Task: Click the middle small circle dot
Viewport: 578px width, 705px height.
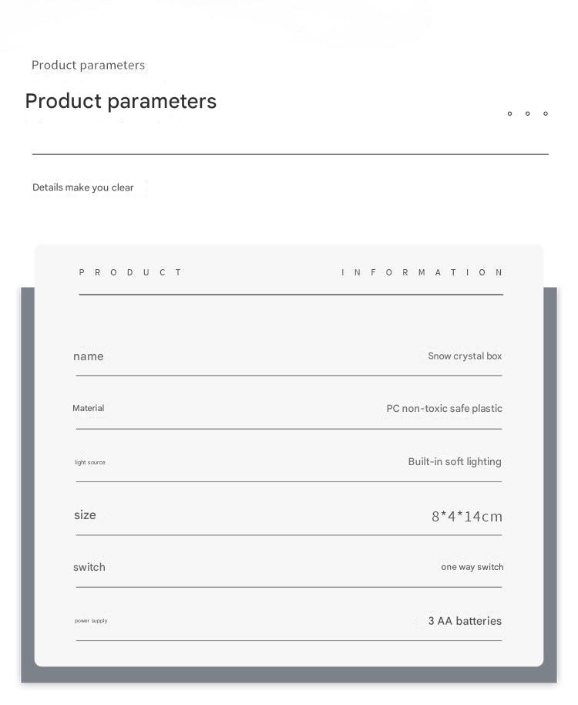Action: (527, 113)
